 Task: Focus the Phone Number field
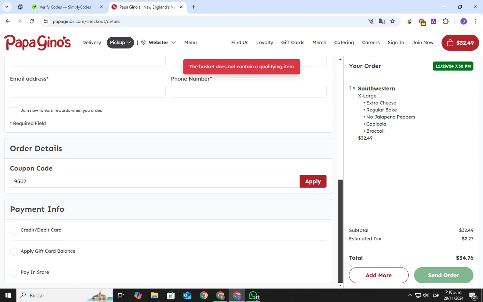pyautogui.click(x=249, y=91)
